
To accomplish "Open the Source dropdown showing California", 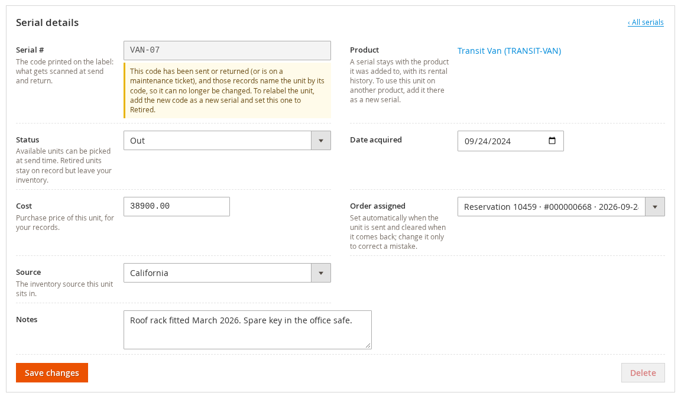I will pos(227,273).
